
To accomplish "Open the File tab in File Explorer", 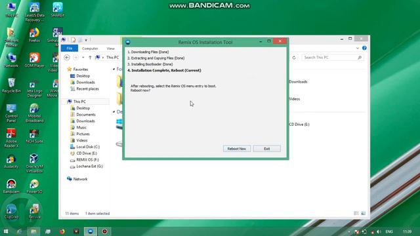I will pyautogui.click(x=70, y=49).
